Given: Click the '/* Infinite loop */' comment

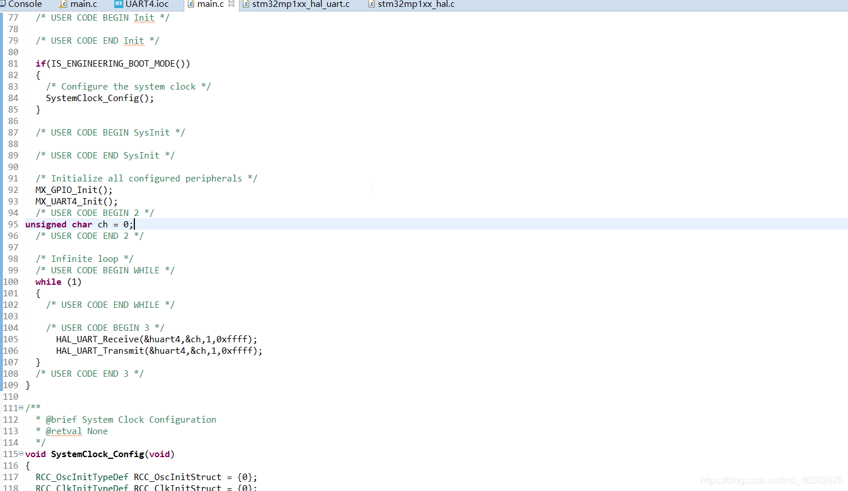Looking at the screenshot, I should point(84,259).
